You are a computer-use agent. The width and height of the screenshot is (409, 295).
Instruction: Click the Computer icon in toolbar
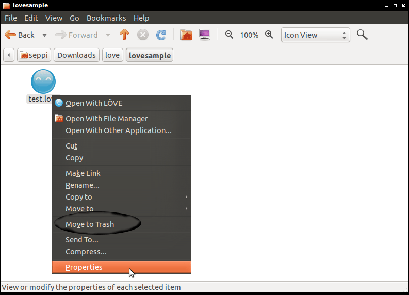coord(205,35)
